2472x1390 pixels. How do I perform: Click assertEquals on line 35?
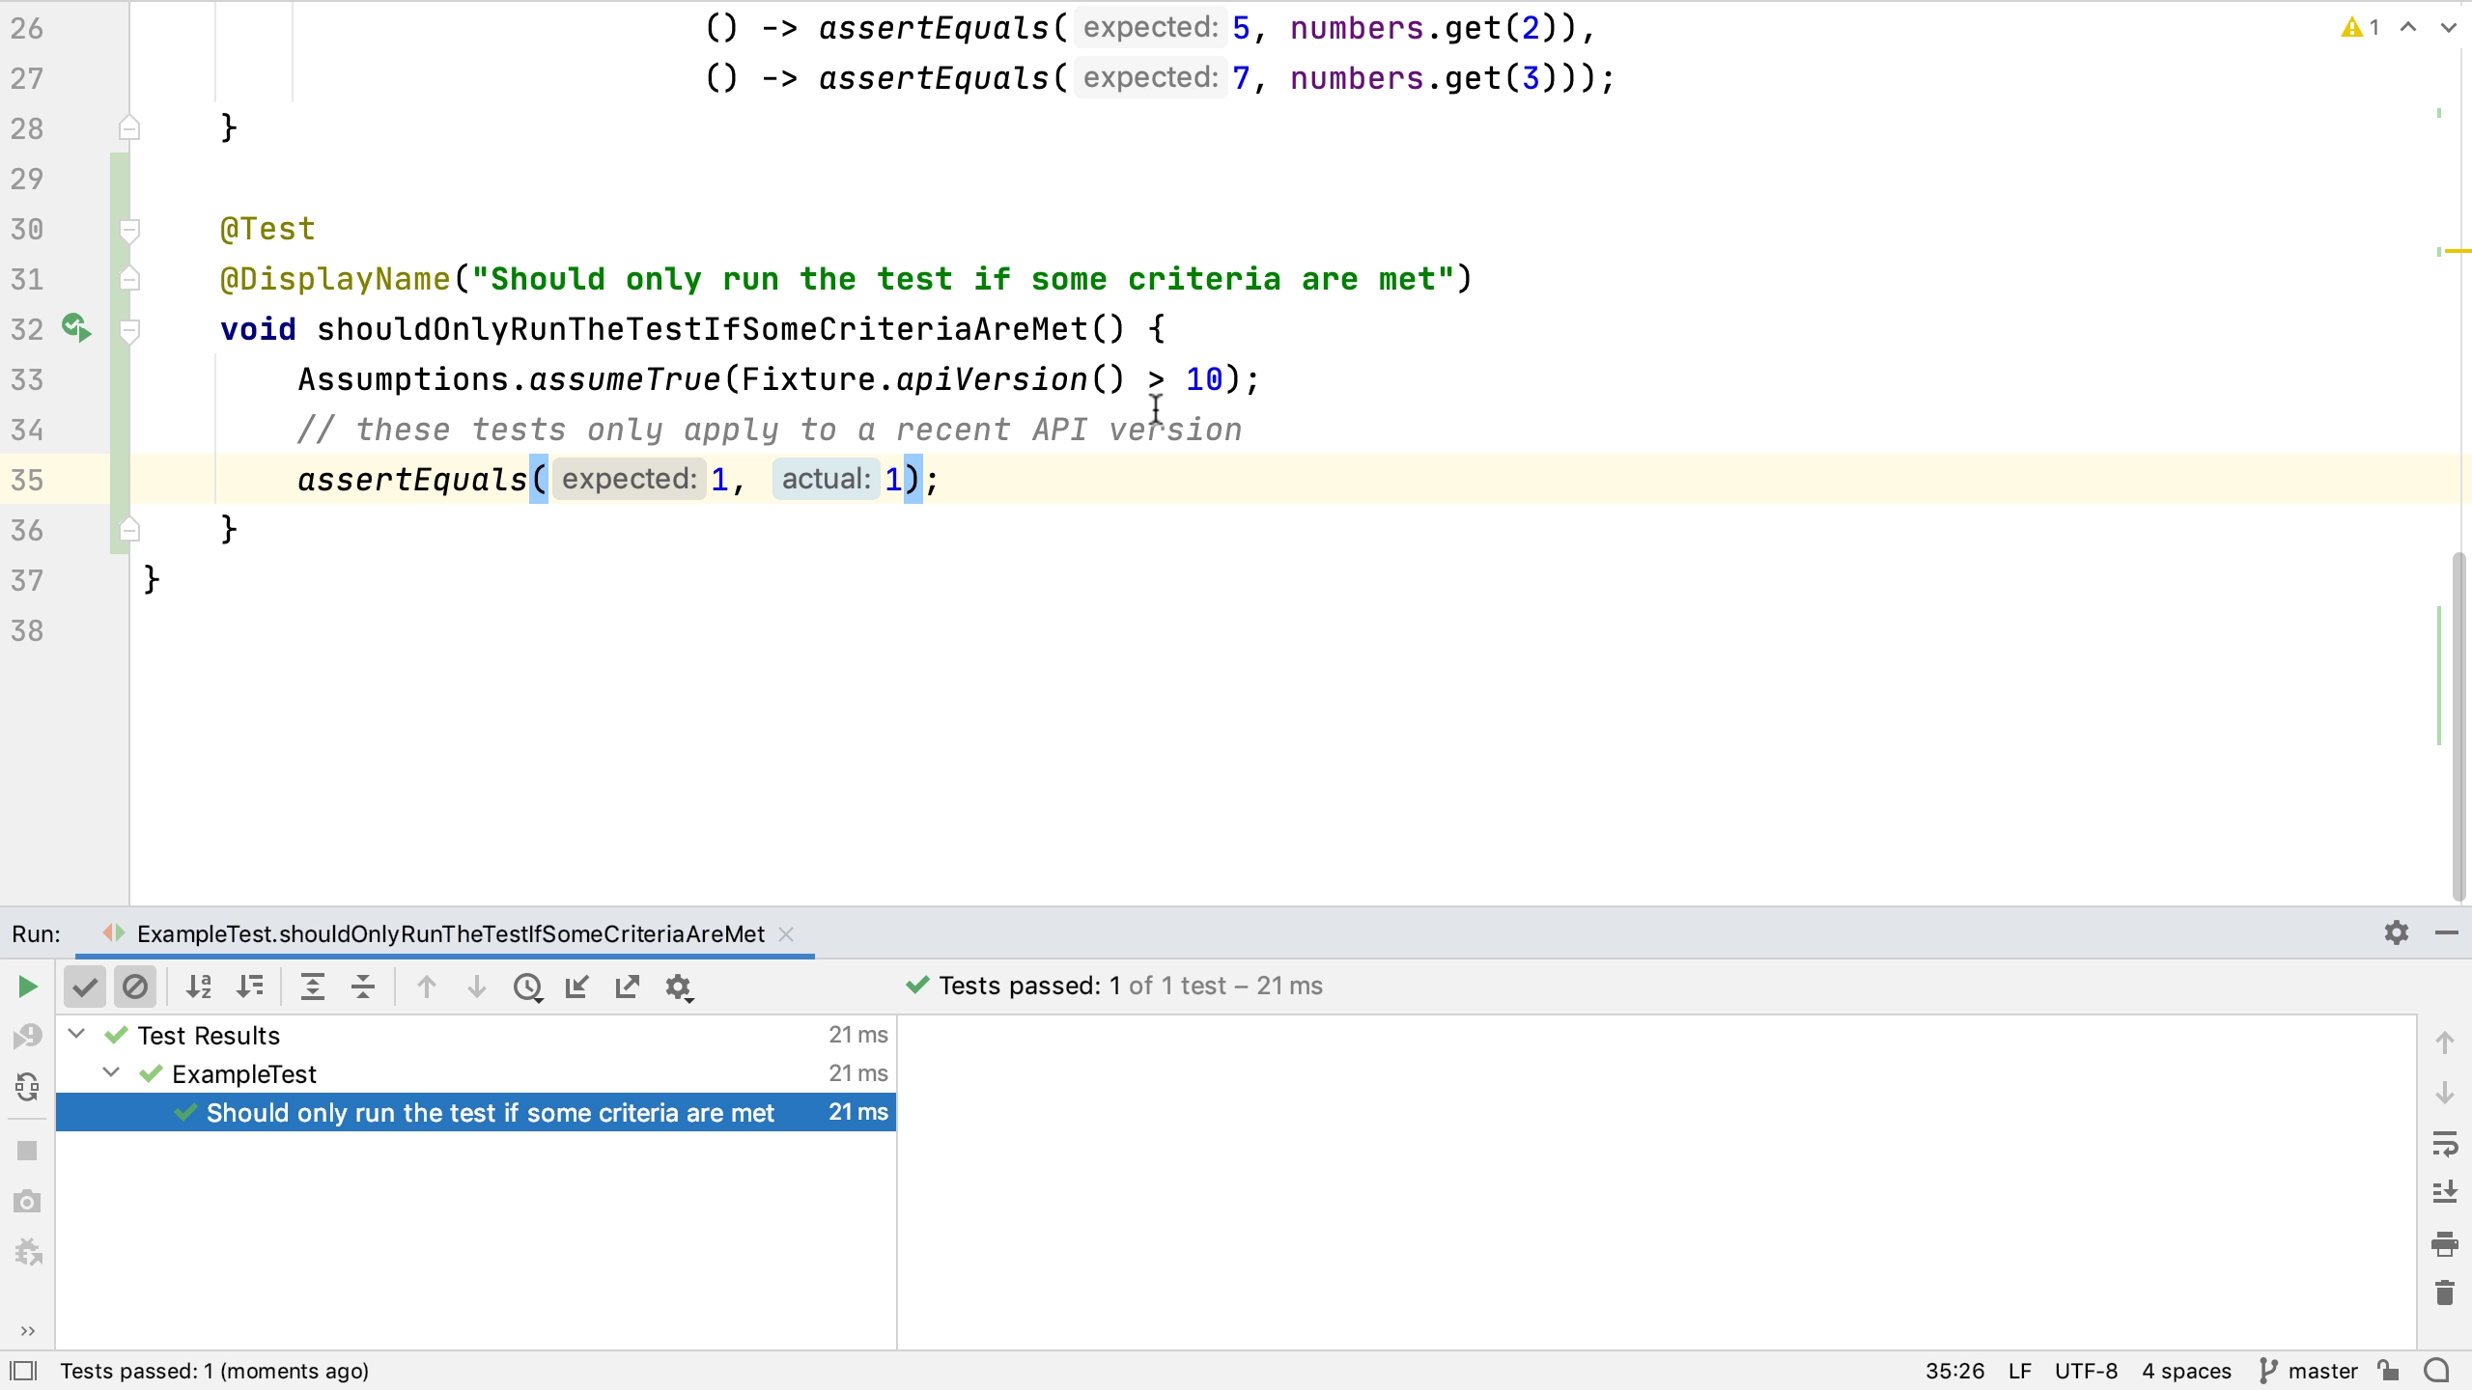pyautogui.click(x=412, y=480)
